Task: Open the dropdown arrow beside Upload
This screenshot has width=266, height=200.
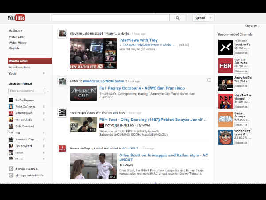Action: pyautogui.click(x=211, y=18)
